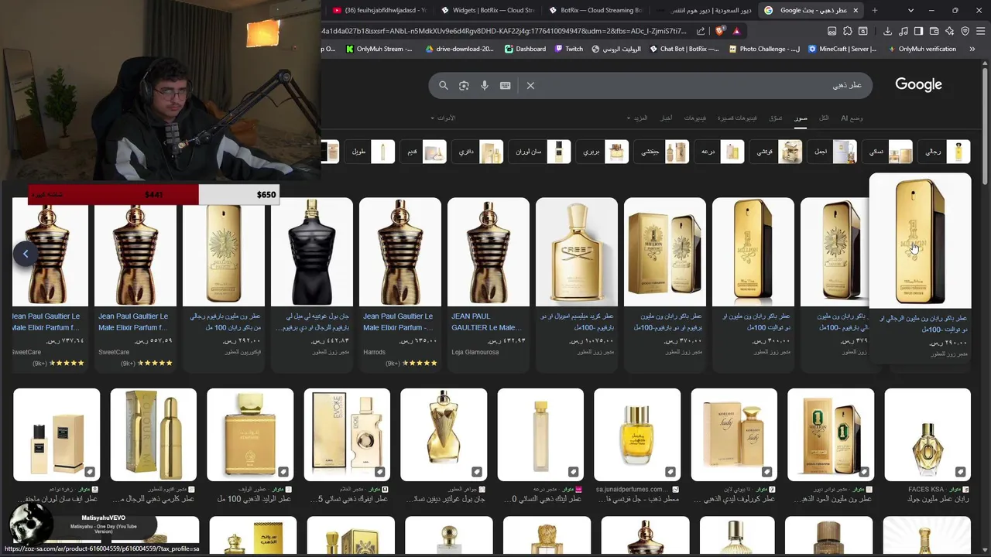Open the Brave Wallet icon
The image size is (991, 557).
(x=934, y=31)
